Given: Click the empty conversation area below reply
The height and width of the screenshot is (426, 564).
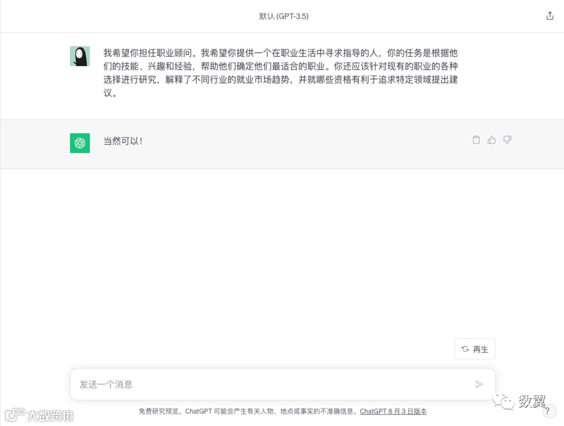Looking at the screenshot, I should [282, 252].
